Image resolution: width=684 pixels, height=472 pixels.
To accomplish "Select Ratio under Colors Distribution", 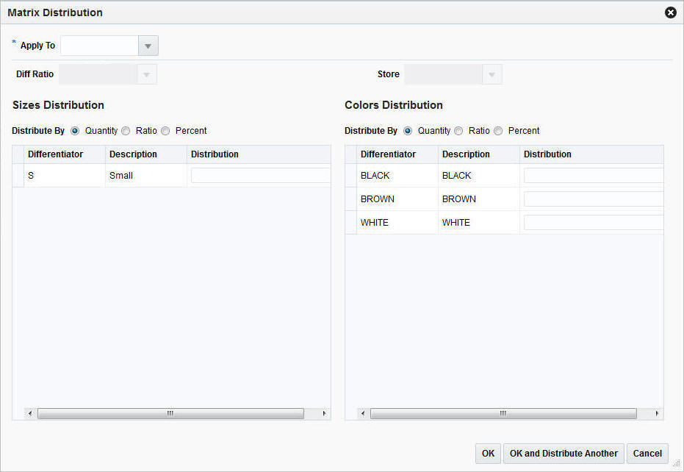I will click(458, 130).
